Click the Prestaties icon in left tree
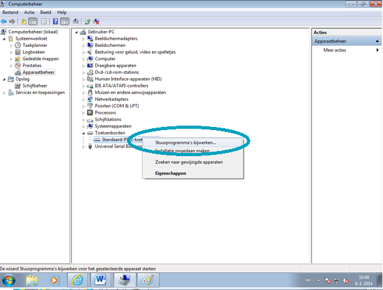The width and height of the screenshot is (383, 290). [18, 65]
